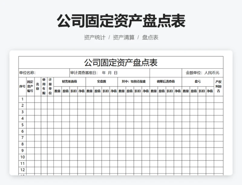Click the large bold heading 公司固定资产盘点表
The image size is (242, 185).
[121, 21]
